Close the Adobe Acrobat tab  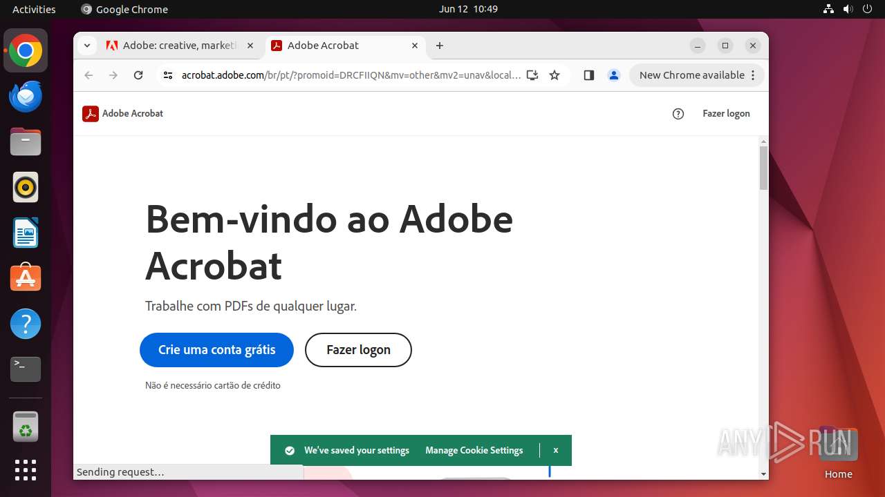pyautogui.click(x=415, y=46)
